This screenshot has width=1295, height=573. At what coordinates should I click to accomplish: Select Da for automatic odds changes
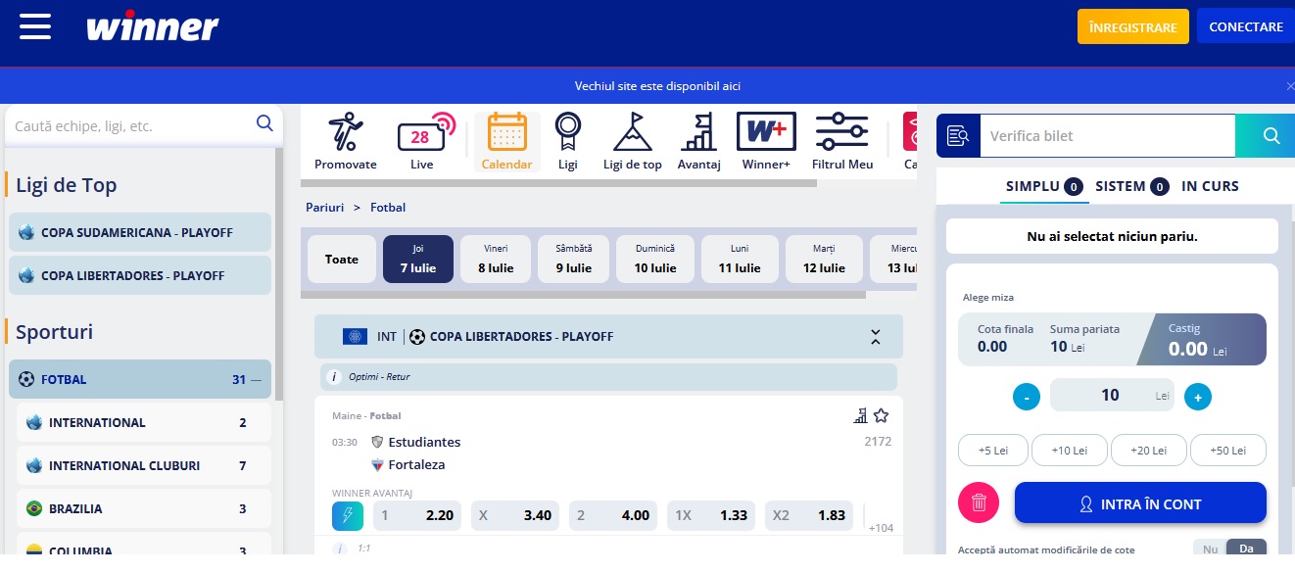point(1246,549)
